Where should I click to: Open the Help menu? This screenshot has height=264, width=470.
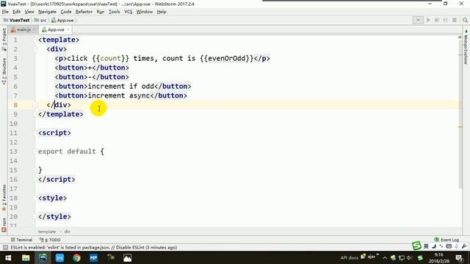click(x=162, y=12)
